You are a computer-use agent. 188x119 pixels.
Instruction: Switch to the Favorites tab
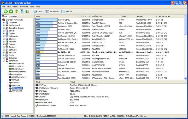pos(13,16)
